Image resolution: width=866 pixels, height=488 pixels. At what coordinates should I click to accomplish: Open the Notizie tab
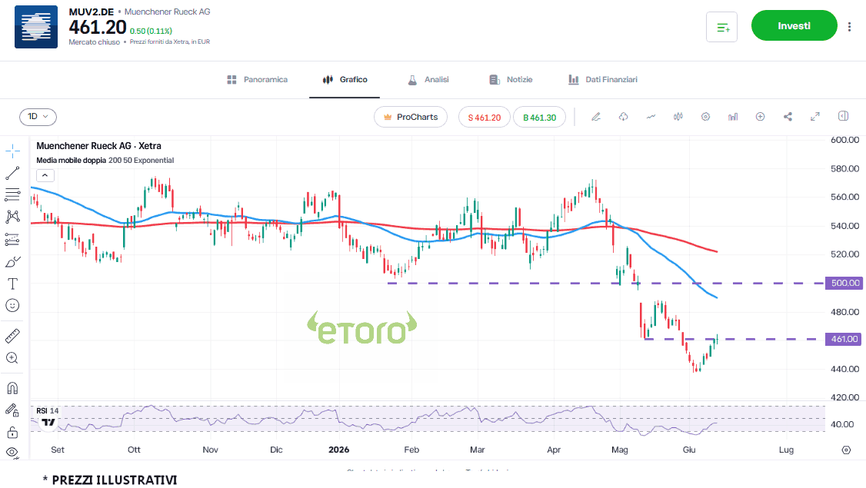[x=511, y=79]
